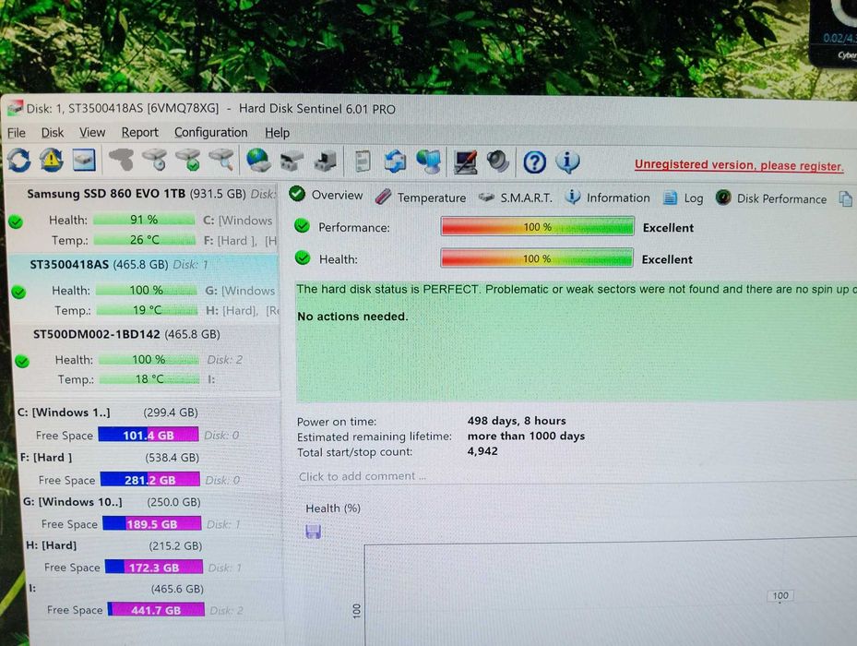Image resolution: width=857 pixels, height=646 pixels.
Task: Click the C: free space 101.4 GB bar
Action: 149,436
